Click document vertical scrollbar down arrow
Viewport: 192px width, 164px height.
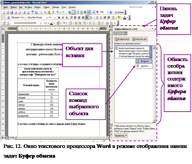pyautogui.click(x=111, y=125)
